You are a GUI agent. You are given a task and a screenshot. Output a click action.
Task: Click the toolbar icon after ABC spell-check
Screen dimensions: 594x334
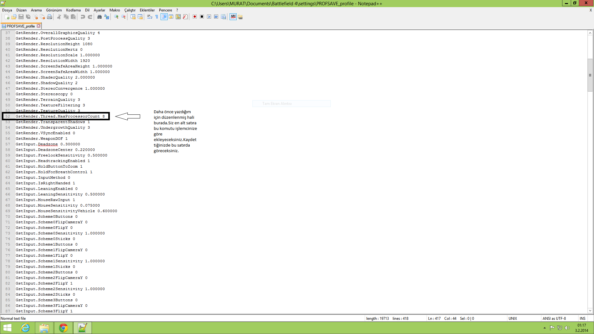(240, 17)
